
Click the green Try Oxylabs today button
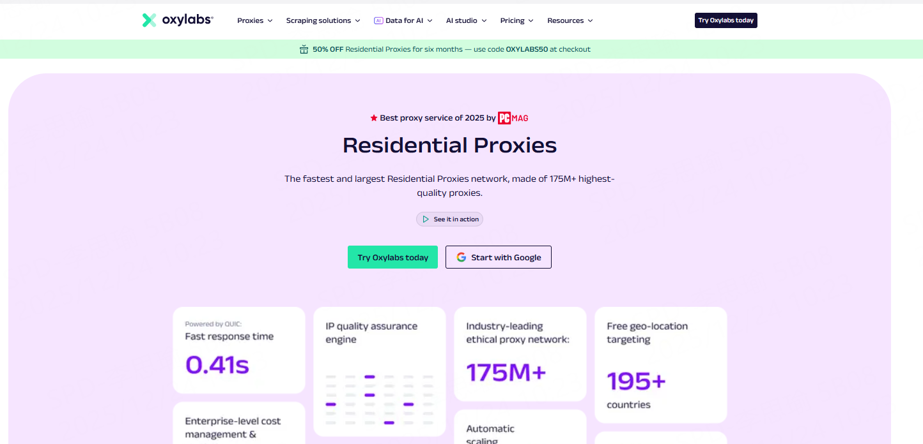click(392, 258)
